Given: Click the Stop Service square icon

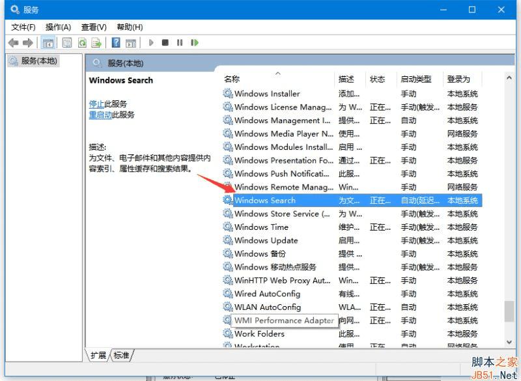Looking at the screenshot, I should point(165,42).
